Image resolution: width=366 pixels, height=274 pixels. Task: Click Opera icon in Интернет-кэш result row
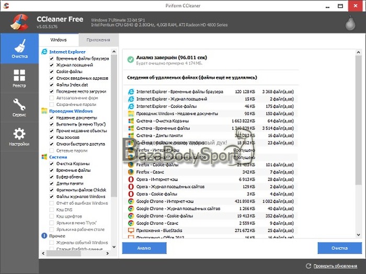point(131,180)
